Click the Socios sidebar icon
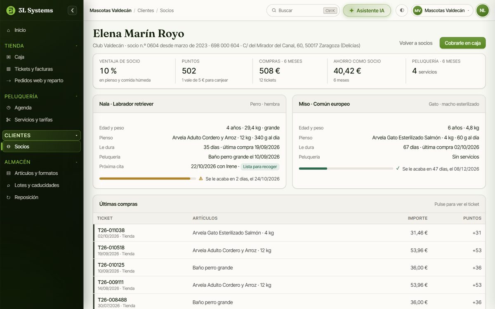The width and height of the screenshot is (495, 309). (8, 147)
